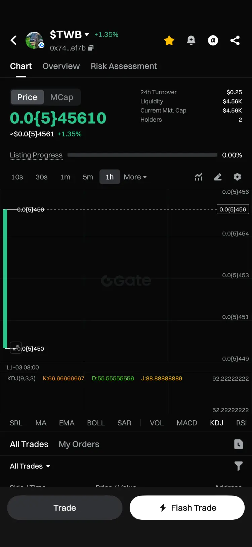The image size is (252, 547).
Task: Show the VOL sub-indicator
Action: coord(157,423)
